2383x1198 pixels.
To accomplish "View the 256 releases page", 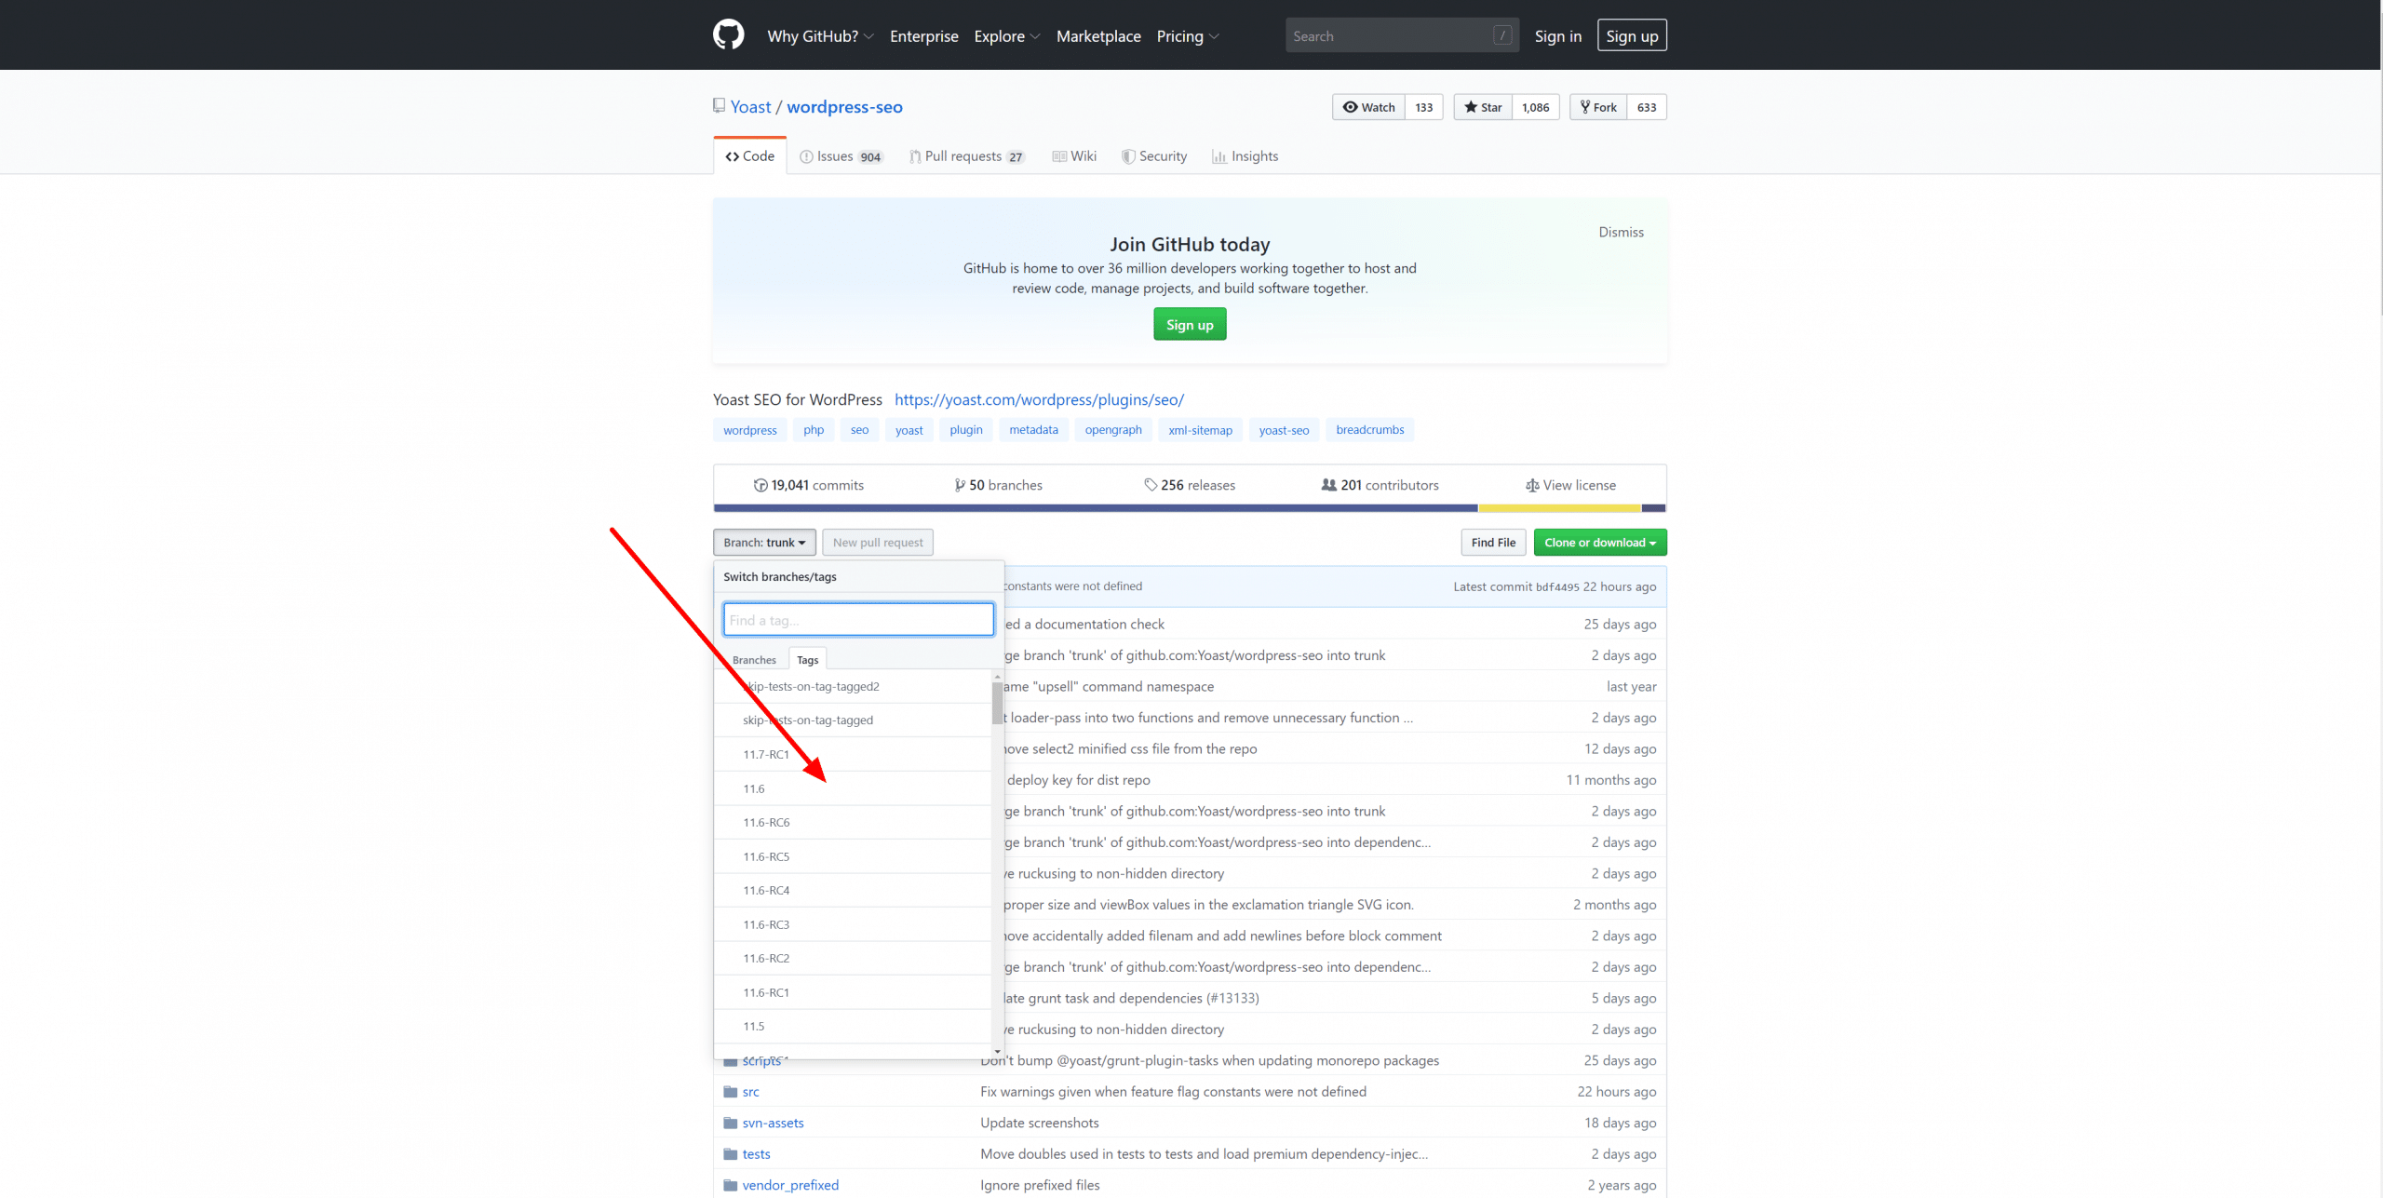I will click(x=1190, y=485).
